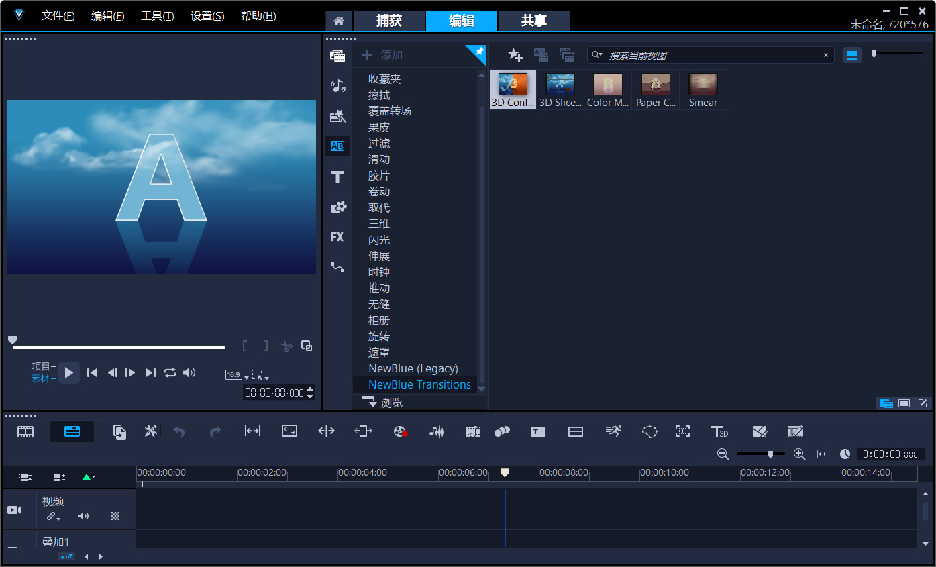Open the 文件(F) menu
Screen dimensions: 936x567
58,16
